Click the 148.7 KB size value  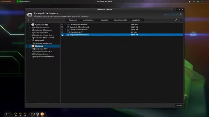point(134,27)
